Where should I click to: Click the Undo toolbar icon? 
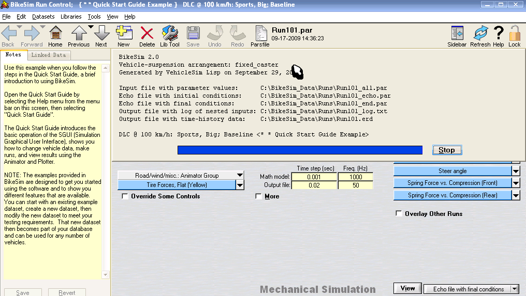point(215,33)
